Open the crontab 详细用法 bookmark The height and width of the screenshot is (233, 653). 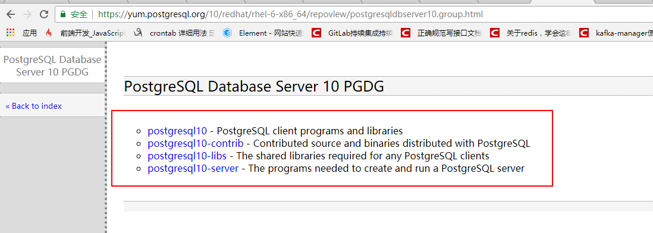[x=174, y=33]
